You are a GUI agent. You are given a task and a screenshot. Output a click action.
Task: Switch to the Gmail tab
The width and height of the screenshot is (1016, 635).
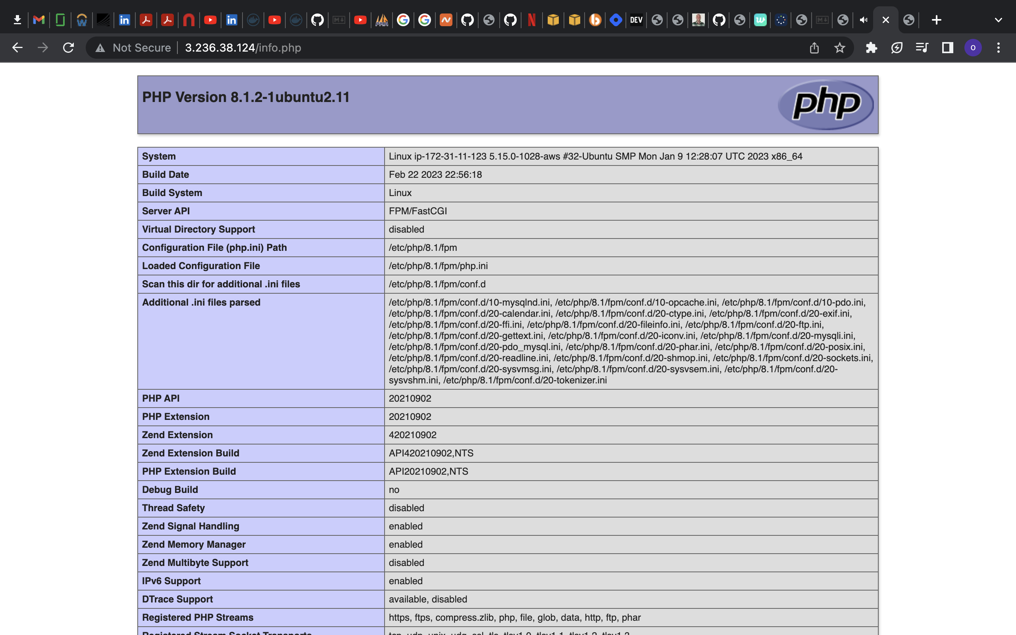point(38,20)
